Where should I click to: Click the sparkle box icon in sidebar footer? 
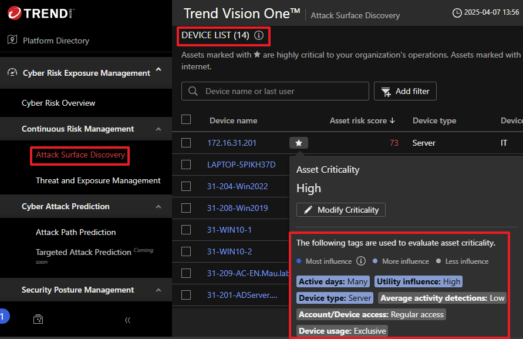[38, 320]
